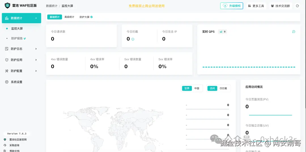Click the 升级授权 button

tap(232, 6)
